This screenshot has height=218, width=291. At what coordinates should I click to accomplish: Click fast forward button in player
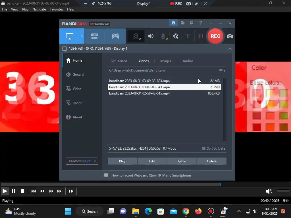tap(51, 191)
